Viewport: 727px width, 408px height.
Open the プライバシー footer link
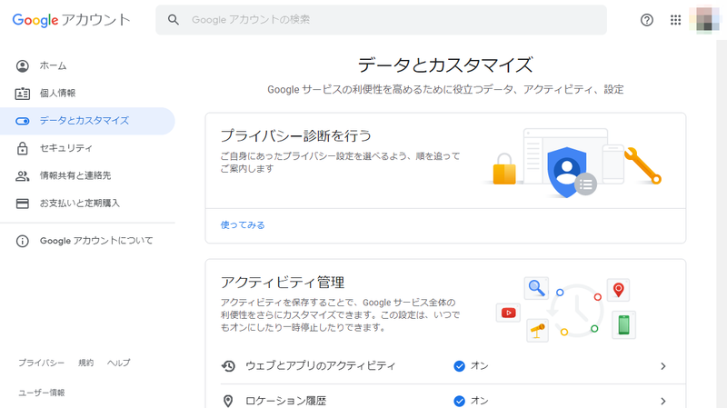pos(41,363)
